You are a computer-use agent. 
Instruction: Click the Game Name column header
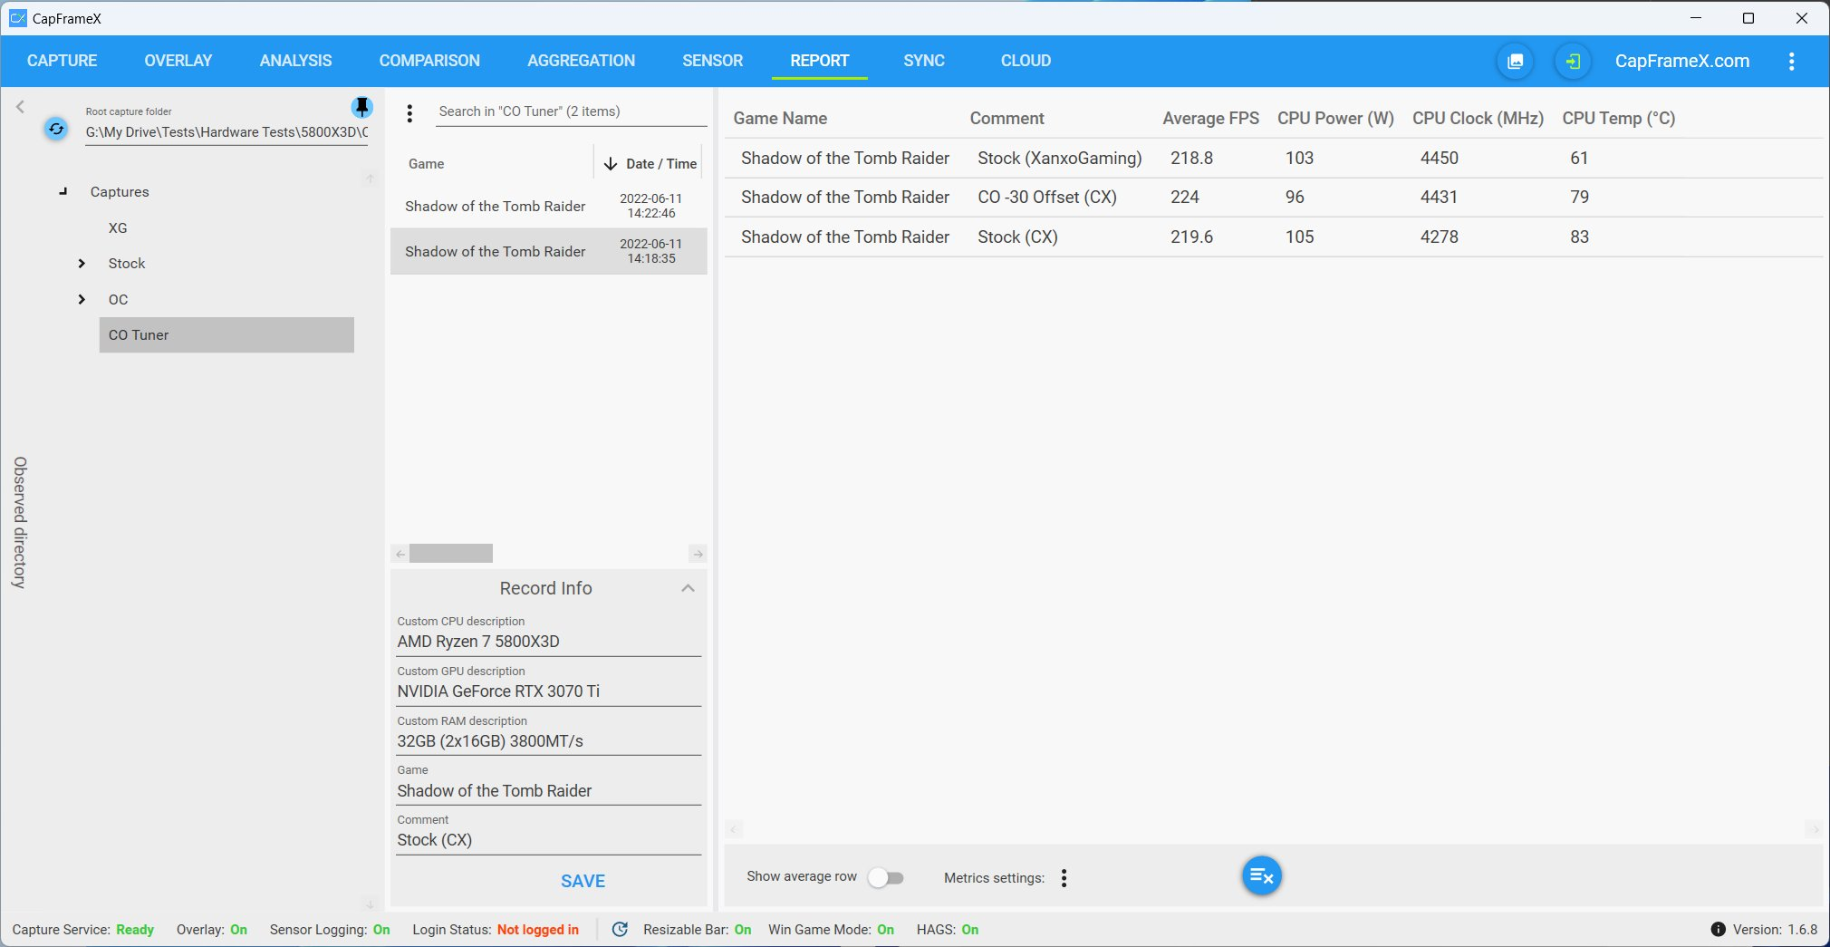click(x=780, y=119)
